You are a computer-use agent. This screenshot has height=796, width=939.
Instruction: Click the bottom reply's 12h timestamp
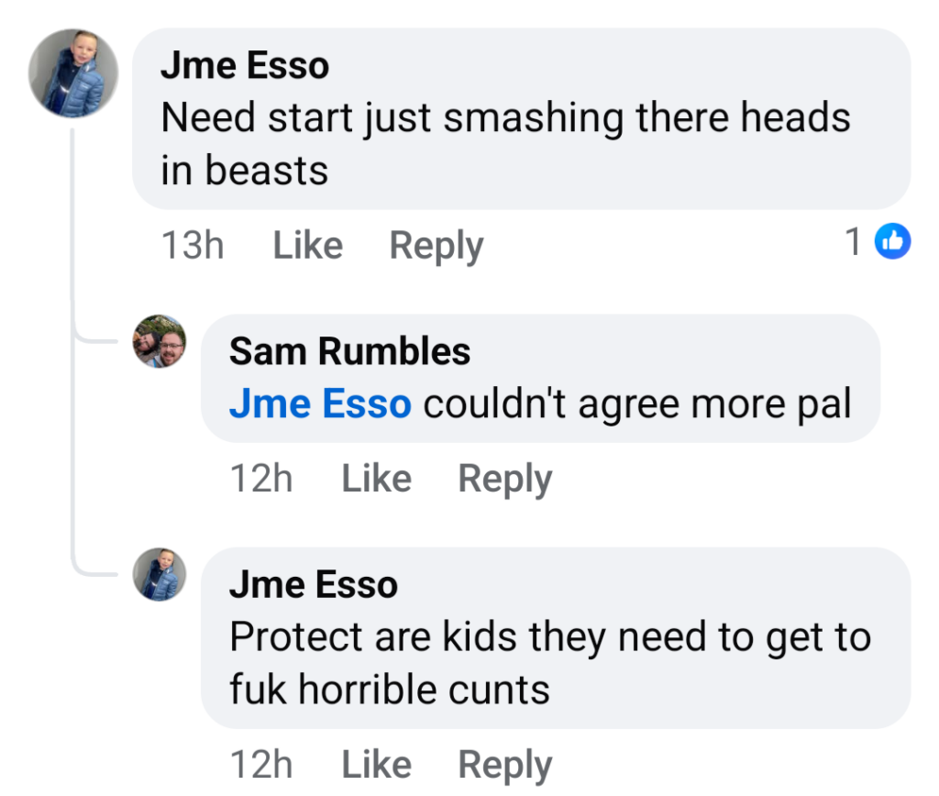pos(261,765)
